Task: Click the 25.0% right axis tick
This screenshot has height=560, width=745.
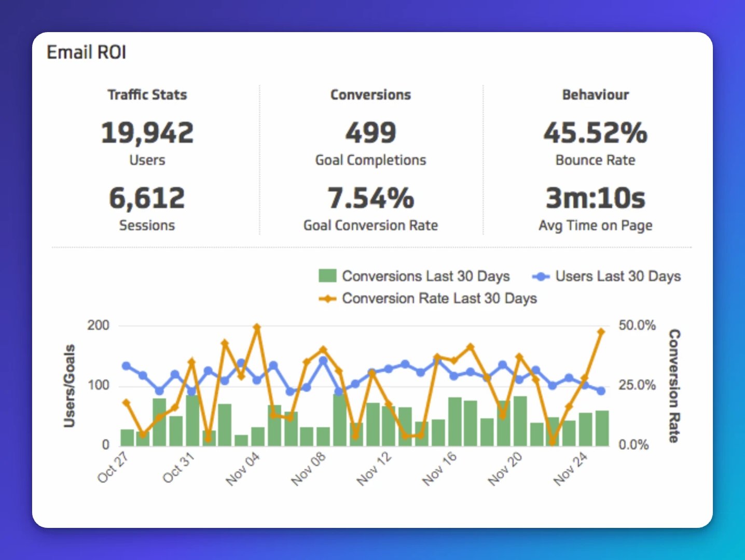Action: point(637,385)
